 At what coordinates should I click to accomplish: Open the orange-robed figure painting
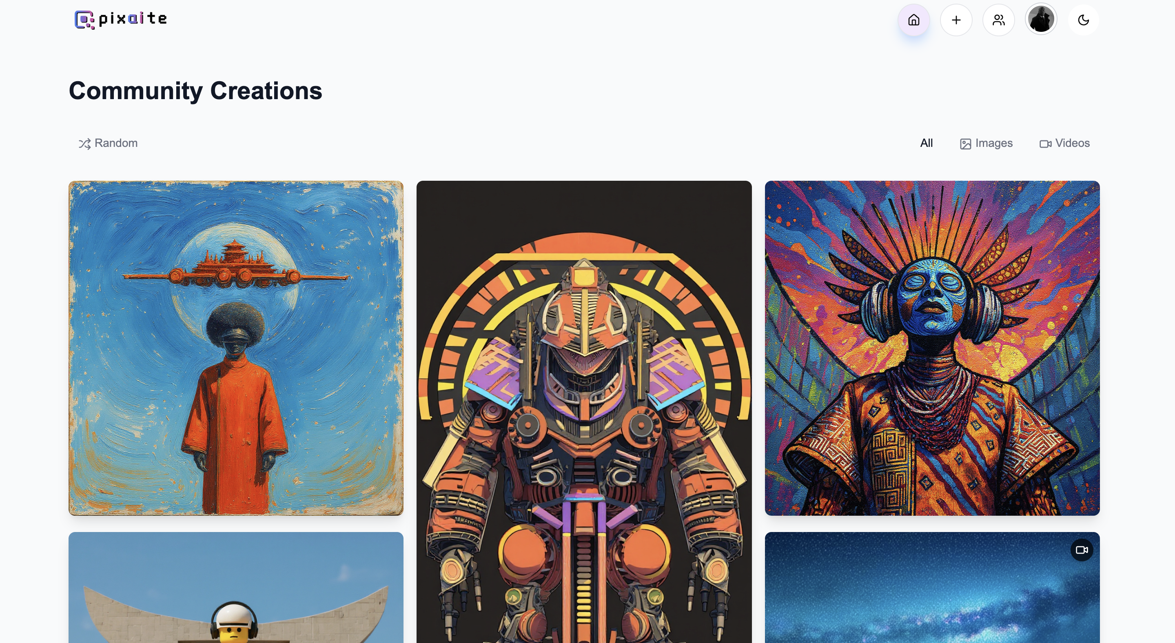(x=236, y=348)
